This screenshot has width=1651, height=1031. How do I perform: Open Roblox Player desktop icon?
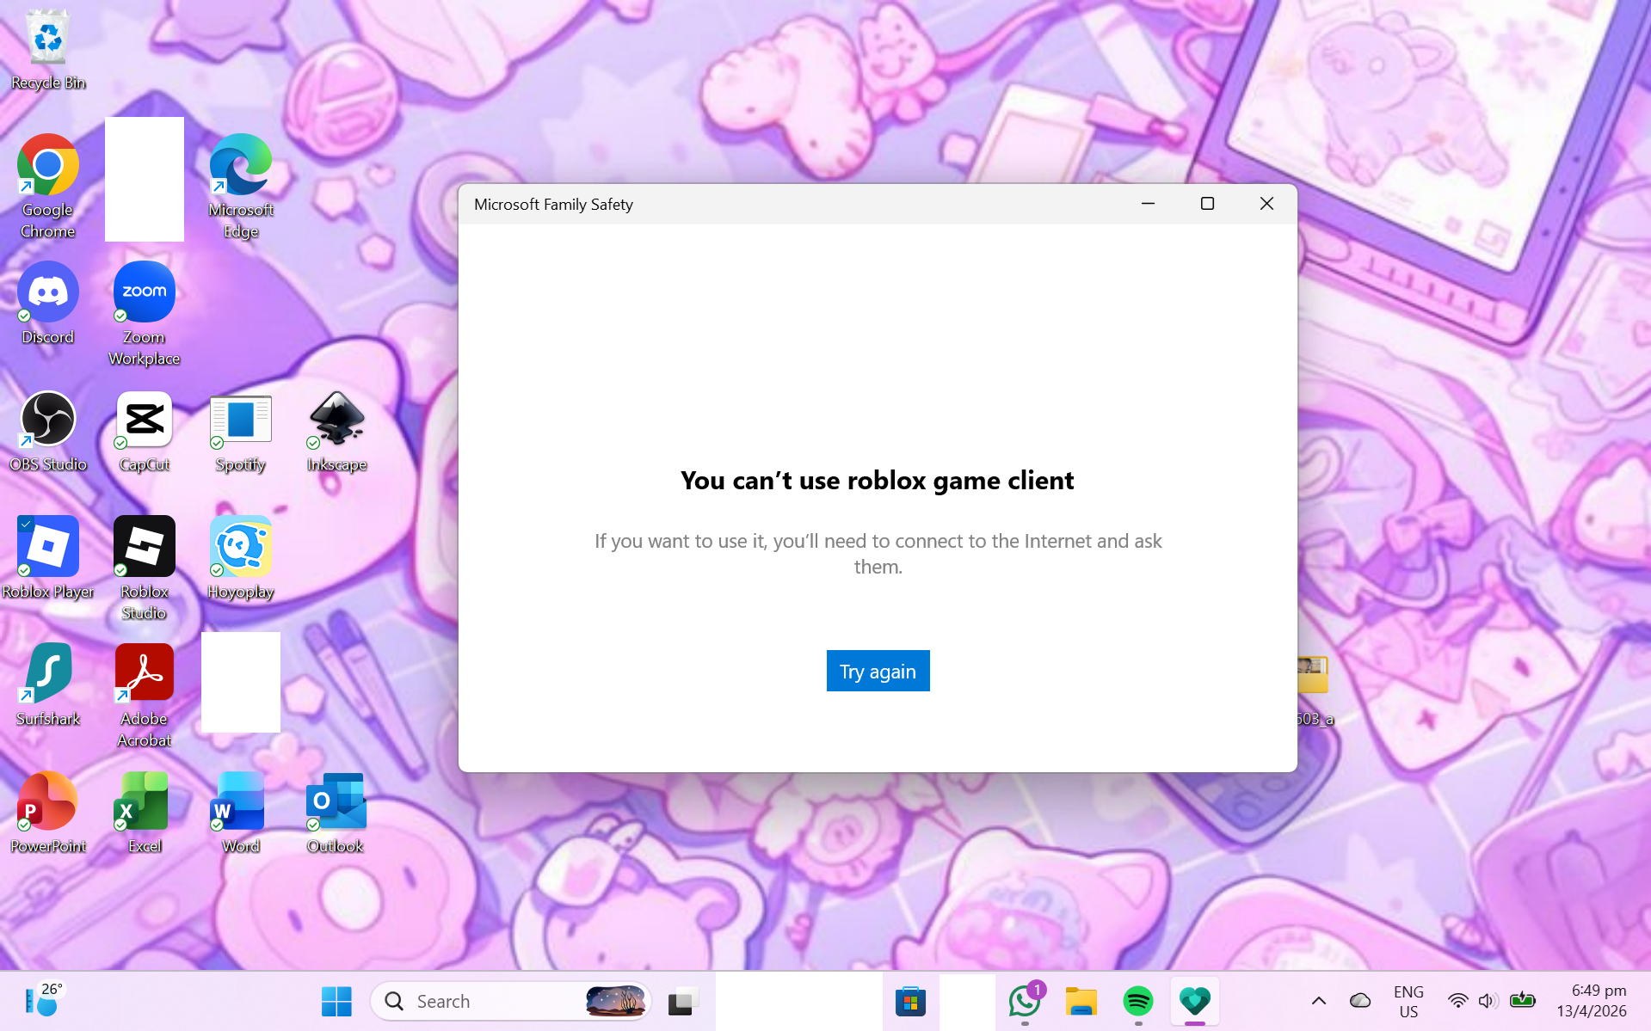[48, 557]
